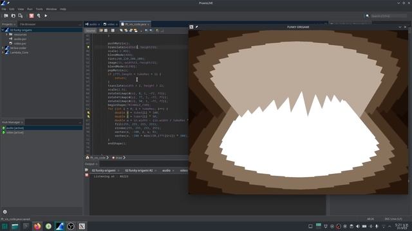Select video [active] hub in Hub Manager
This screenshot has height=231, width=412.
(x=15, y=133)
